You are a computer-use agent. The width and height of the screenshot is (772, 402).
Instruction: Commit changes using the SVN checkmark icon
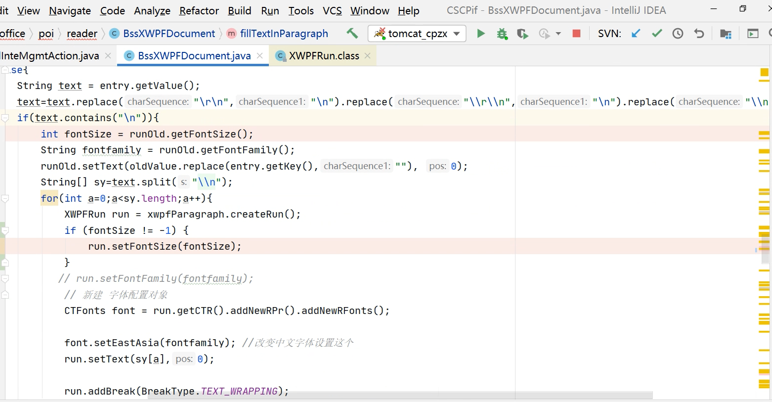(657, 33)
